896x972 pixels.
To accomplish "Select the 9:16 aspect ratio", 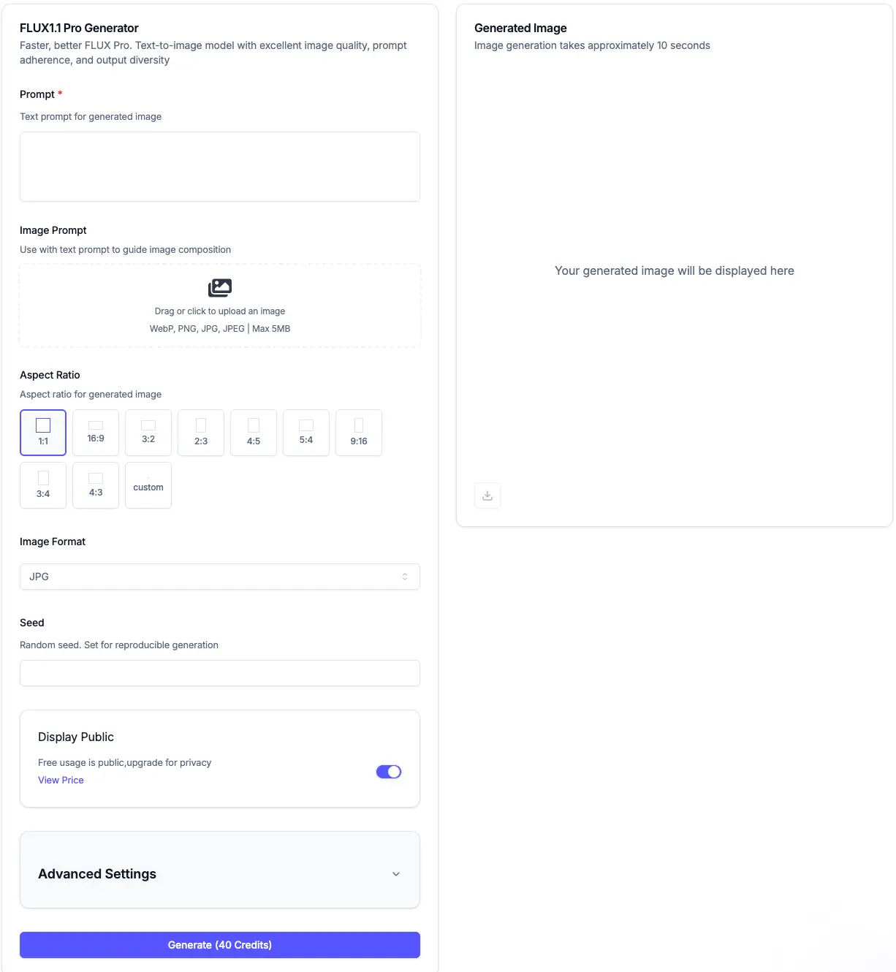I will pos(359,433).
